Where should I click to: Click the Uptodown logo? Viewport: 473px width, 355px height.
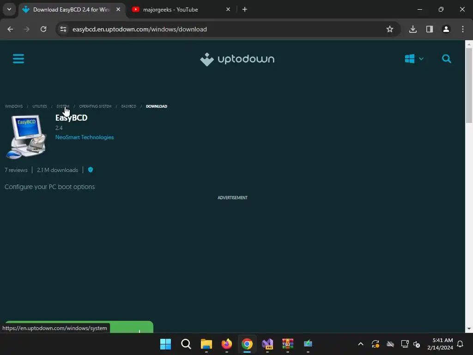coord(237,59)
